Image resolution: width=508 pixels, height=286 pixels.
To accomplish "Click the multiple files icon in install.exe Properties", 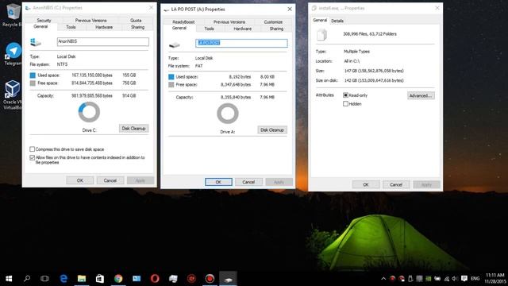I will click(x=321, y=35).
